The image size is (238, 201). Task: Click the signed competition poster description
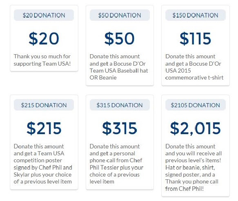click(x=43, y=164)
